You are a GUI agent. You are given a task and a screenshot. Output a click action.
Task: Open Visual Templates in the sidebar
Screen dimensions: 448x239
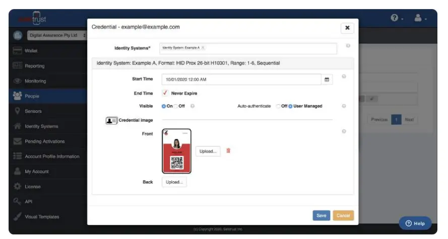click(48, 217)
